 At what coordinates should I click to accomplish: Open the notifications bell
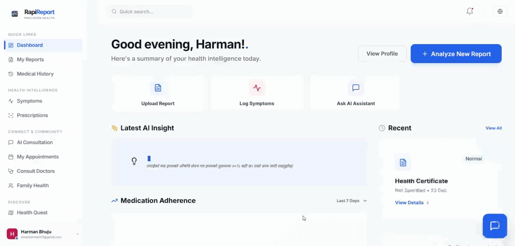pos(470,11)
